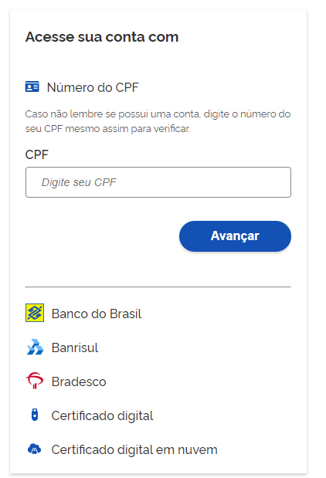
Task: Click the second help line mentioning para verificar
Action: [107, 129]
